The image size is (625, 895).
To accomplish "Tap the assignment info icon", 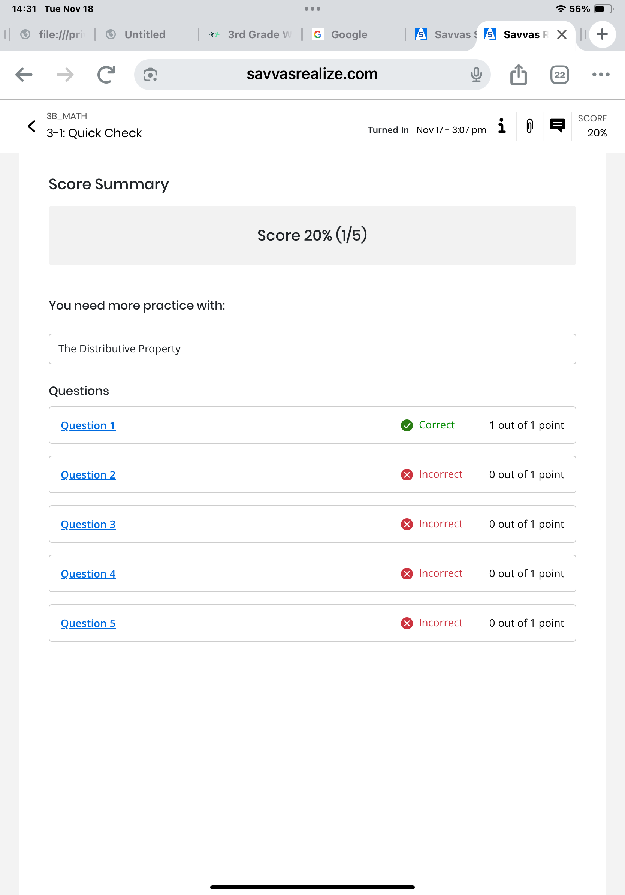I will (x=502, y=126).
